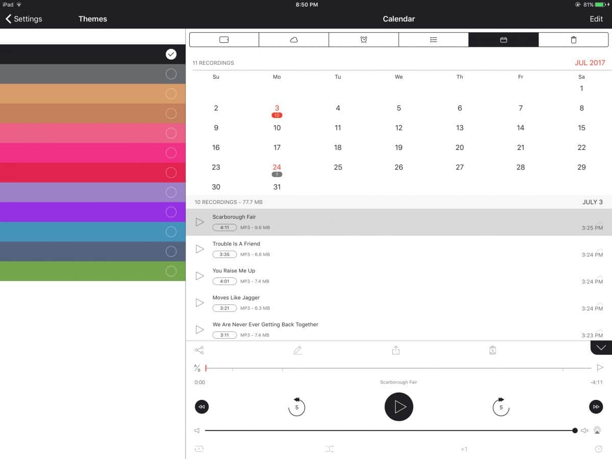The height and width of the screenshot is (459, 612).
Task: Select the green theme radio button
Action: click(x=171, y=271)
